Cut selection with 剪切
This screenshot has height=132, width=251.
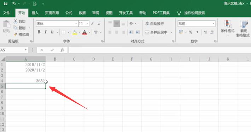click(19, 22)
